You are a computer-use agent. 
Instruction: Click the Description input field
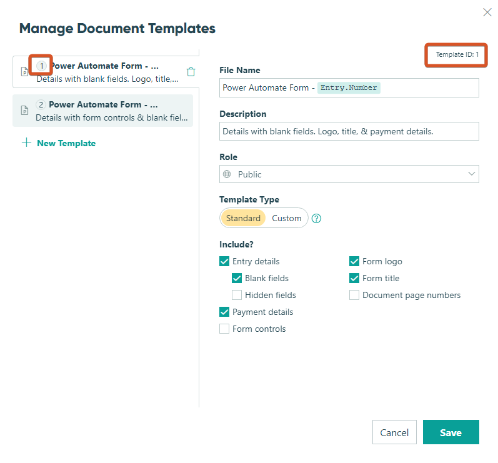click(x=349, y=131)
